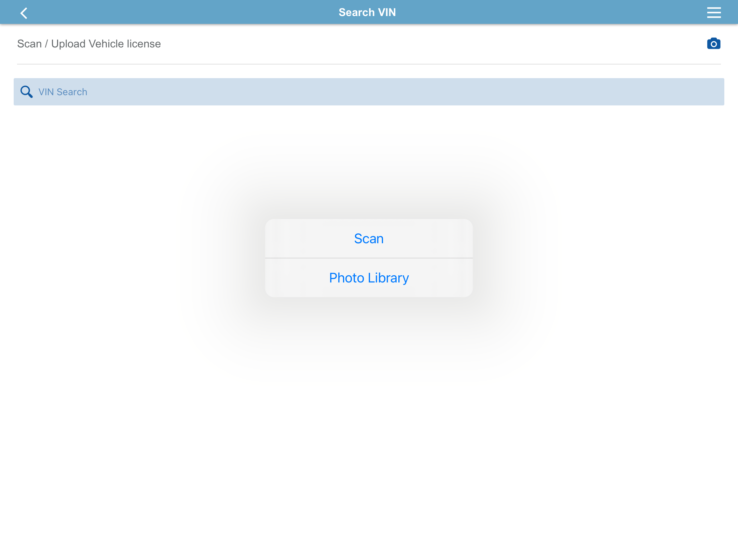Click the Scan / Upload Vehicle license label

point(89,44)
